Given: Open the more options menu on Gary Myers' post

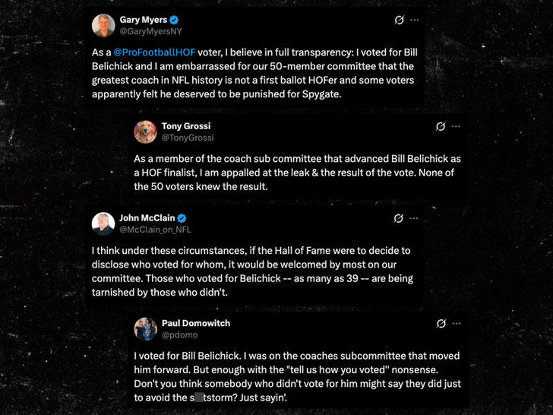Looking at the screenshot, I should pyautogui.click(x=414, y=19).
